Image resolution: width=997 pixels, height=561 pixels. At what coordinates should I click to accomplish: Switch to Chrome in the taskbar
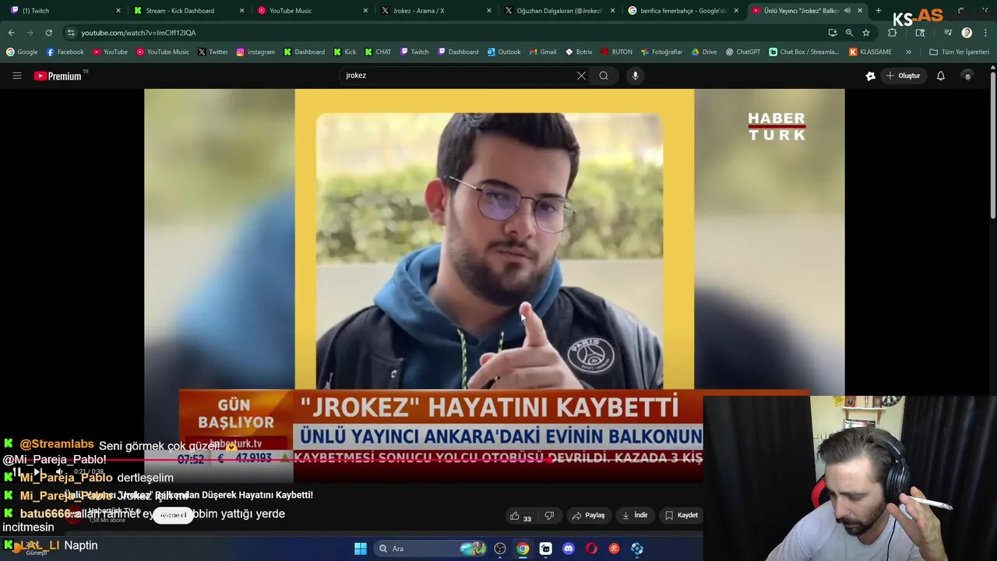[523, 549]
